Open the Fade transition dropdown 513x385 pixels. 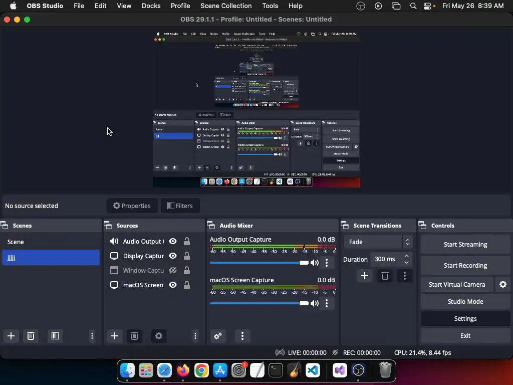click(x=378, y=242)
